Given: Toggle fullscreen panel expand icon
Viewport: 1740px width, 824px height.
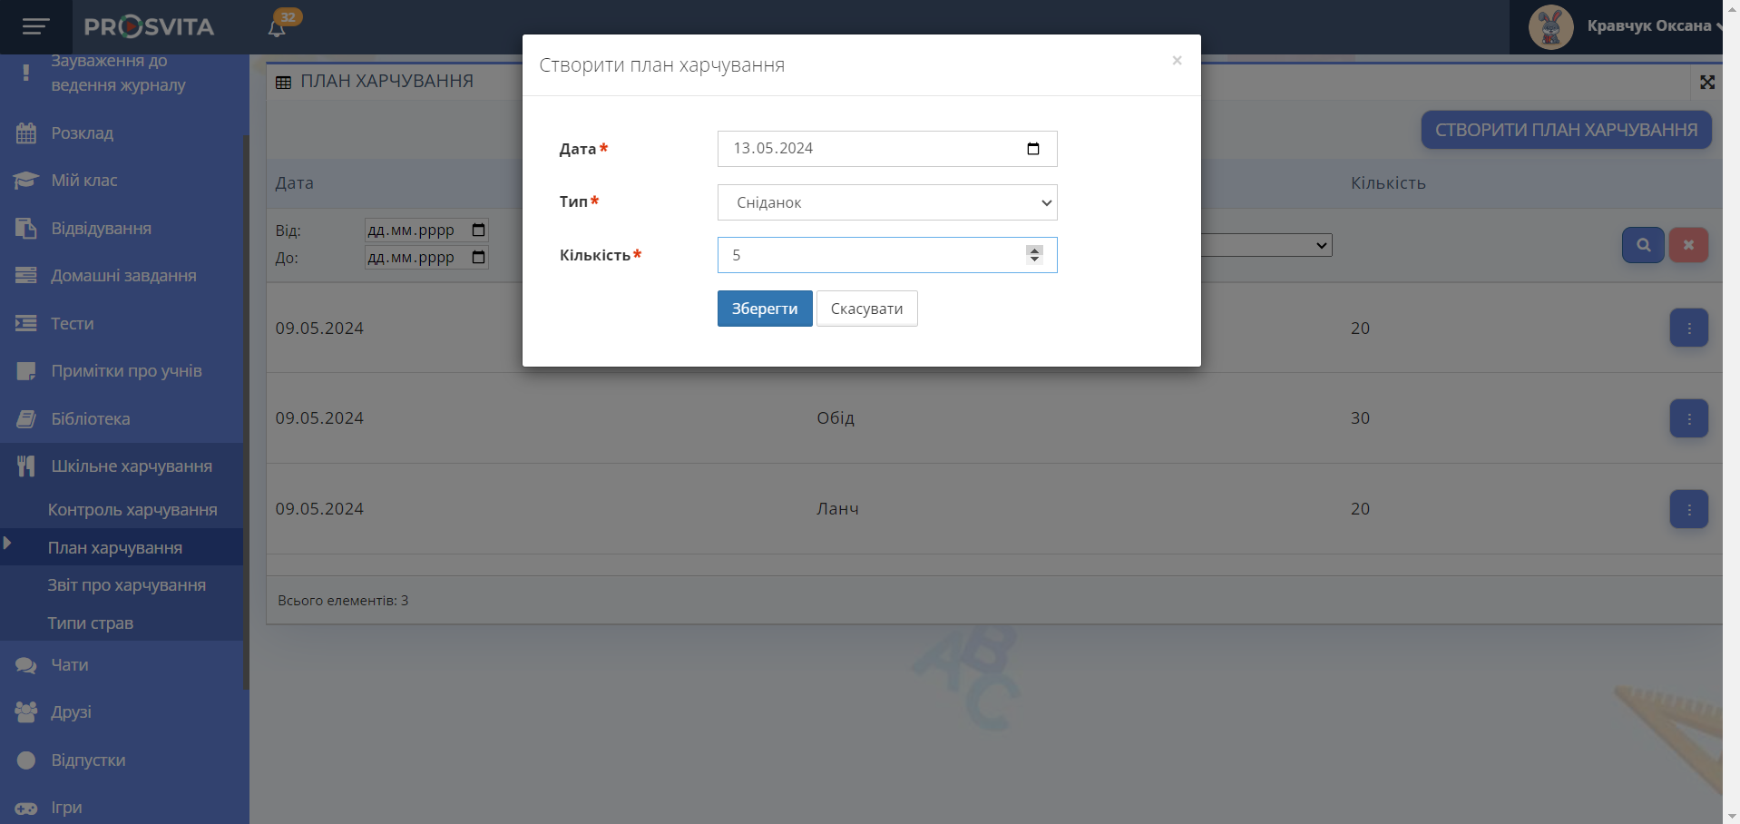Looking at the screenshot, I should (1707, 83).
